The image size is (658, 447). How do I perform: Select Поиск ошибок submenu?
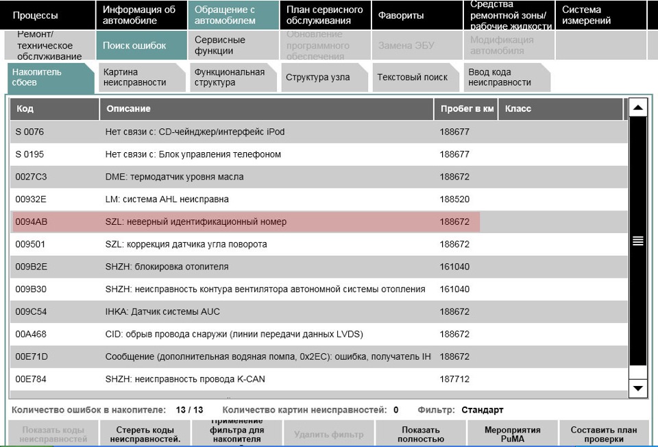pyautogui.click(x=141, y=45)
